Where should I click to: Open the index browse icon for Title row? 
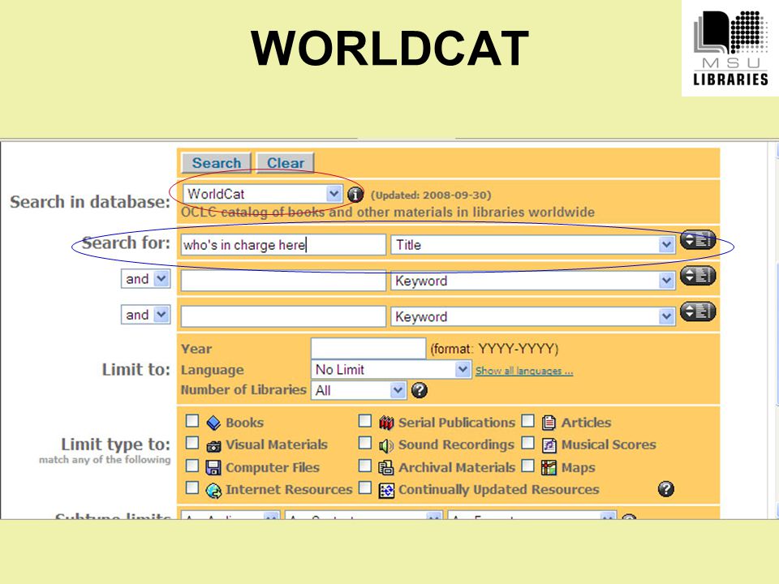coord(698,240)
